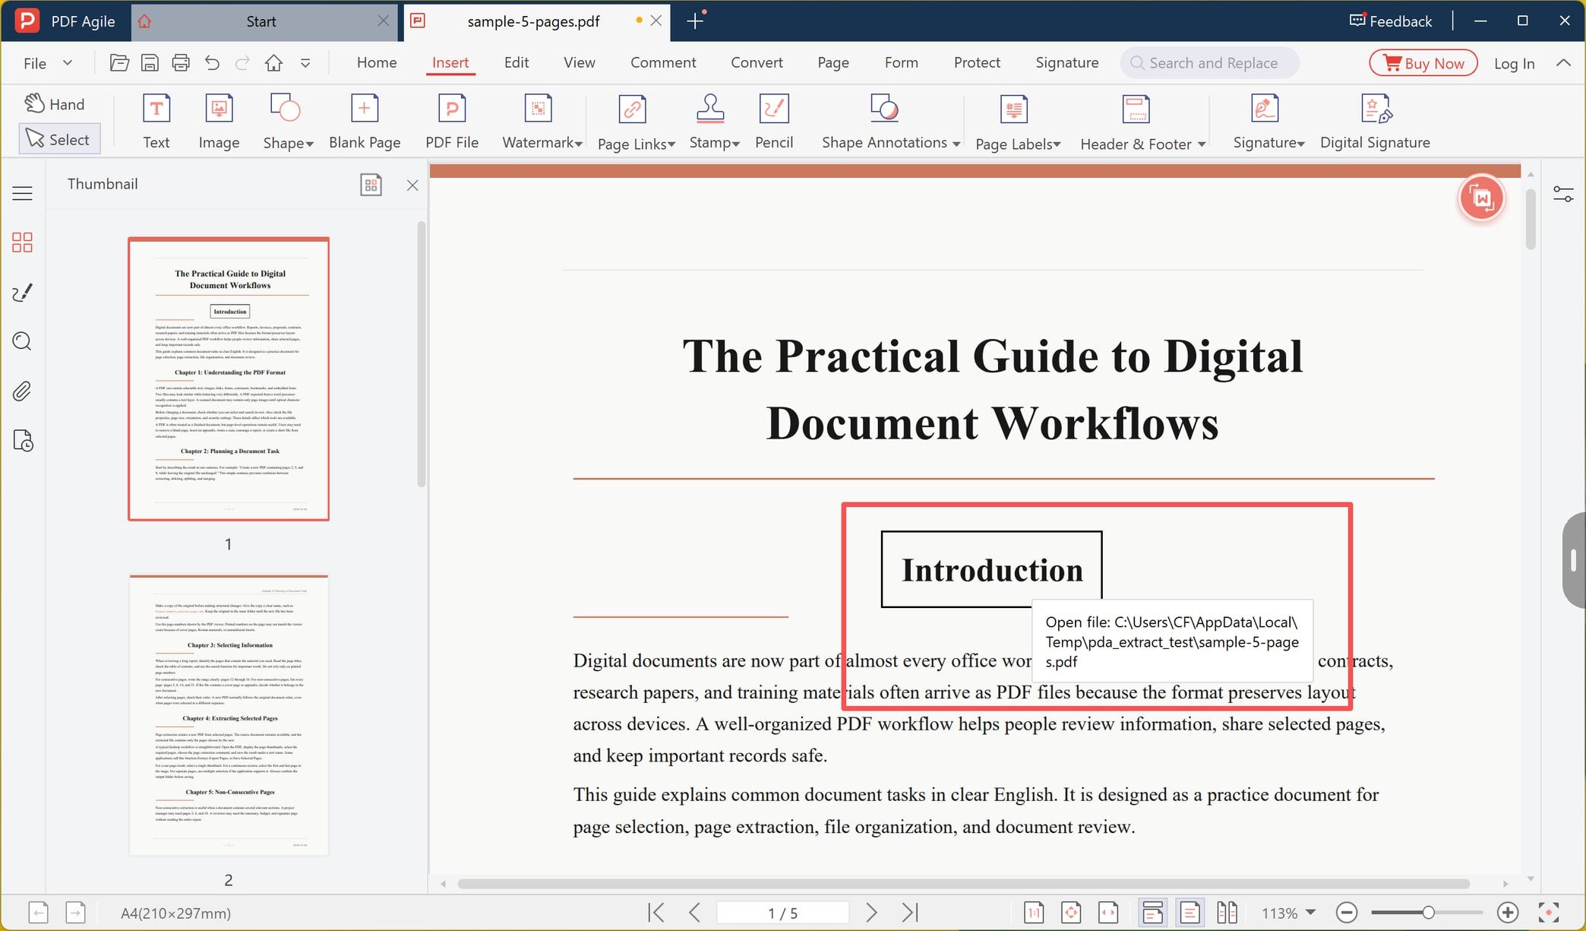1586x931 pixels.
Task: Open the File menu
Action: (47, 63)
